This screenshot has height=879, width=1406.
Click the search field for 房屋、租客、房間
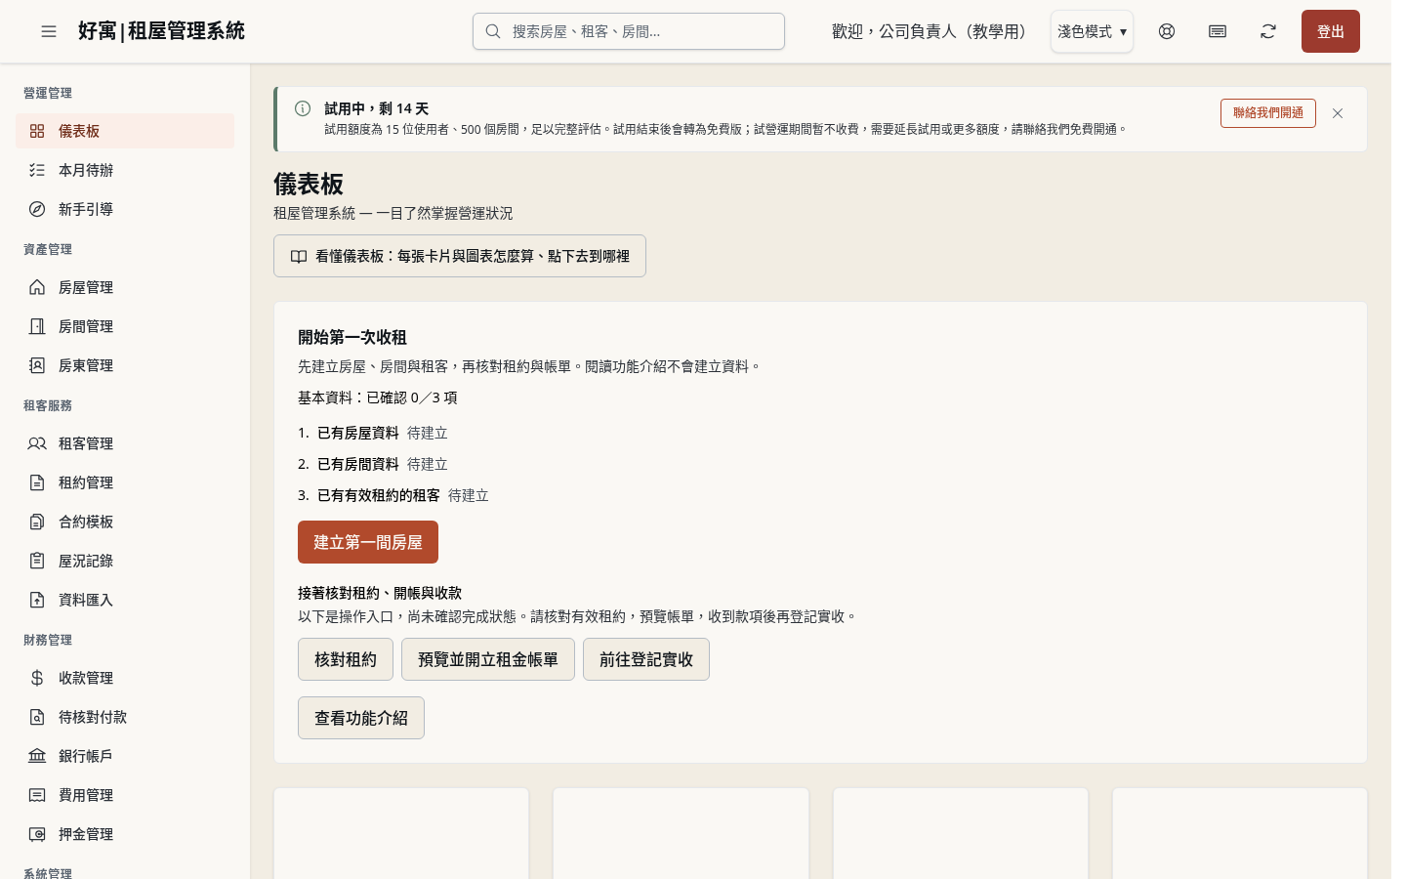[629, 31]
